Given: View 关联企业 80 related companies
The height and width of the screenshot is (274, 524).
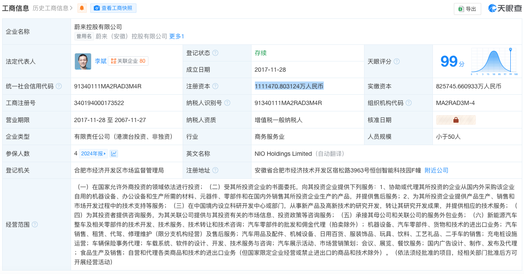Looking at the screenshot, I should click(128, 61).
